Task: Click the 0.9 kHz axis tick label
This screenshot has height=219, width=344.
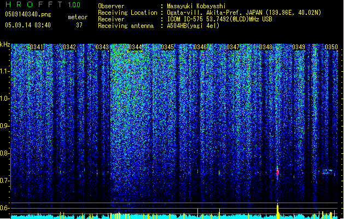Action: pos(5,126)
